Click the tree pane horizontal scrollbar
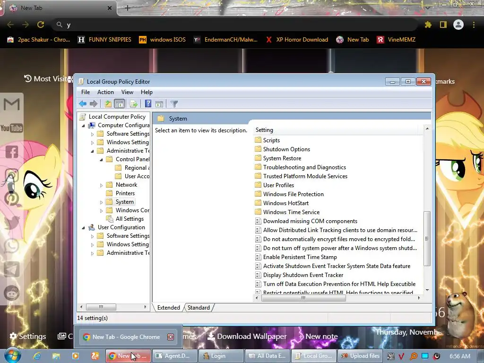 coord(101,307)
